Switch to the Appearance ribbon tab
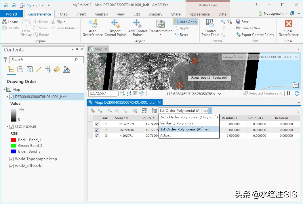Viewport: 303px width, 204px height. pos(199,14)
